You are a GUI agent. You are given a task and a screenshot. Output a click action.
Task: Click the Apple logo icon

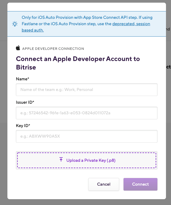point(18,48)
